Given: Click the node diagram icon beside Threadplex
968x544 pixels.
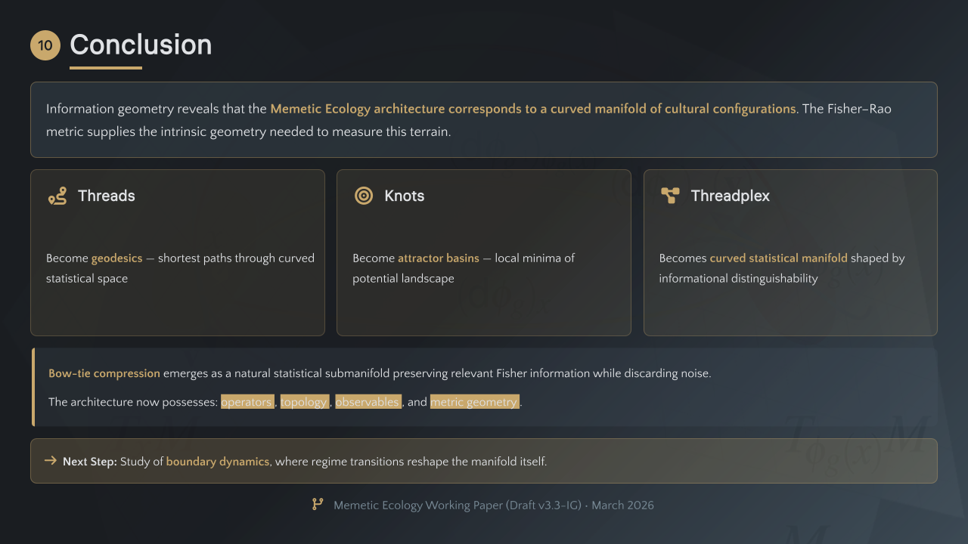Looking at the screenshot, I should 670,196.
